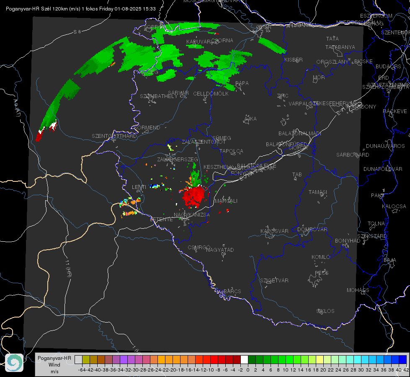This screenshot has width=410, height=377.
Task: Select the SARBOGARD city label
Action: [353, 155]
